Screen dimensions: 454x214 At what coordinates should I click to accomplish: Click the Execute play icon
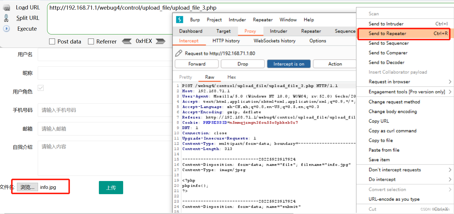coord(6,29)
